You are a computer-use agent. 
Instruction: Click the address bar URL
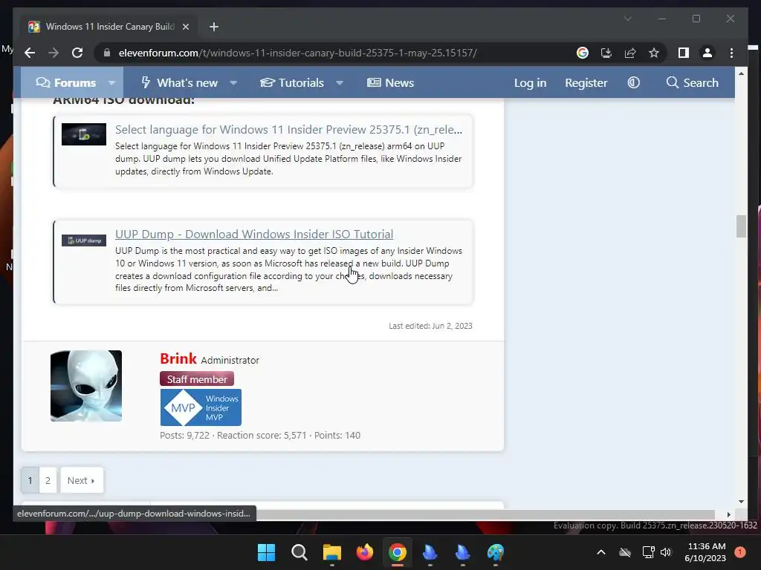(297, 53)
